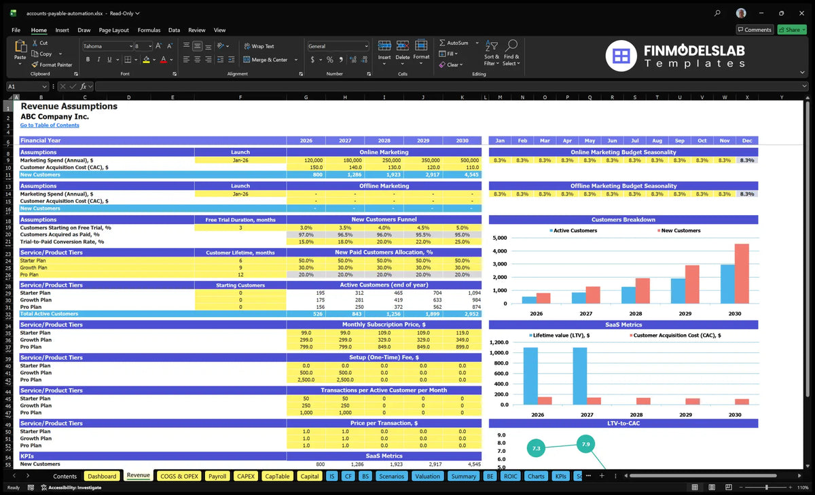This screenshot has height=495, width=815.
Task: Click the Borders icon in Font group
Action: tap(128, 60)
